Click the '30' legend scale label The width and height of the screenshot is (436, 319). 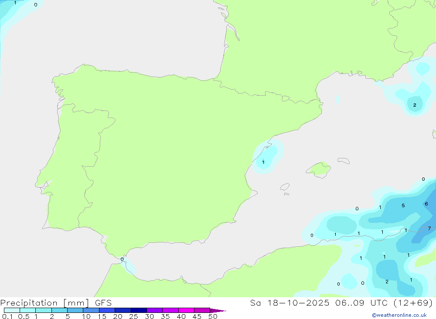point(149,316)
